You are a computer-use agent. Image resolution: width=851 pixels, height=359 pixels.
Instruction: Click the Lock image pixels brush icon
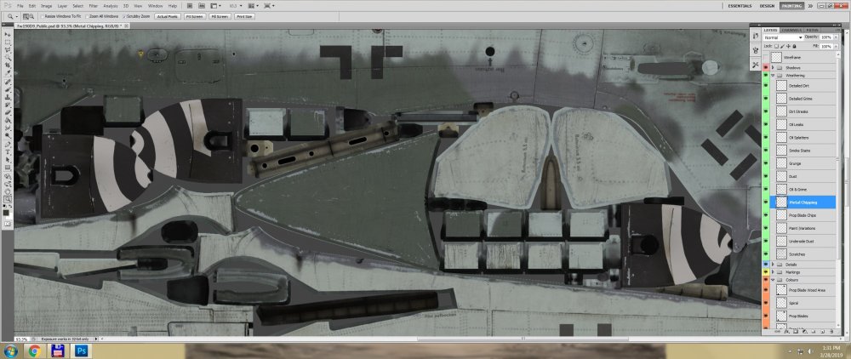[783, 46]
